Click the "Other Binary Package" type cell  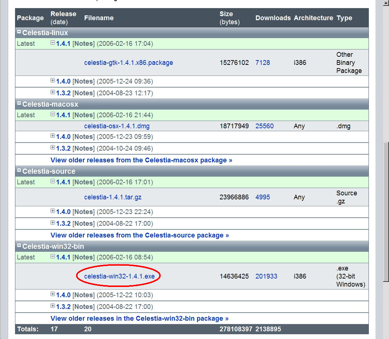coord(349,63)
